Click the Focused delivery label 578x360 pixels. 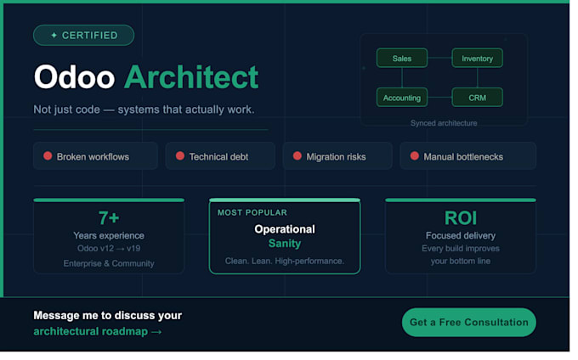click(461, 235)
